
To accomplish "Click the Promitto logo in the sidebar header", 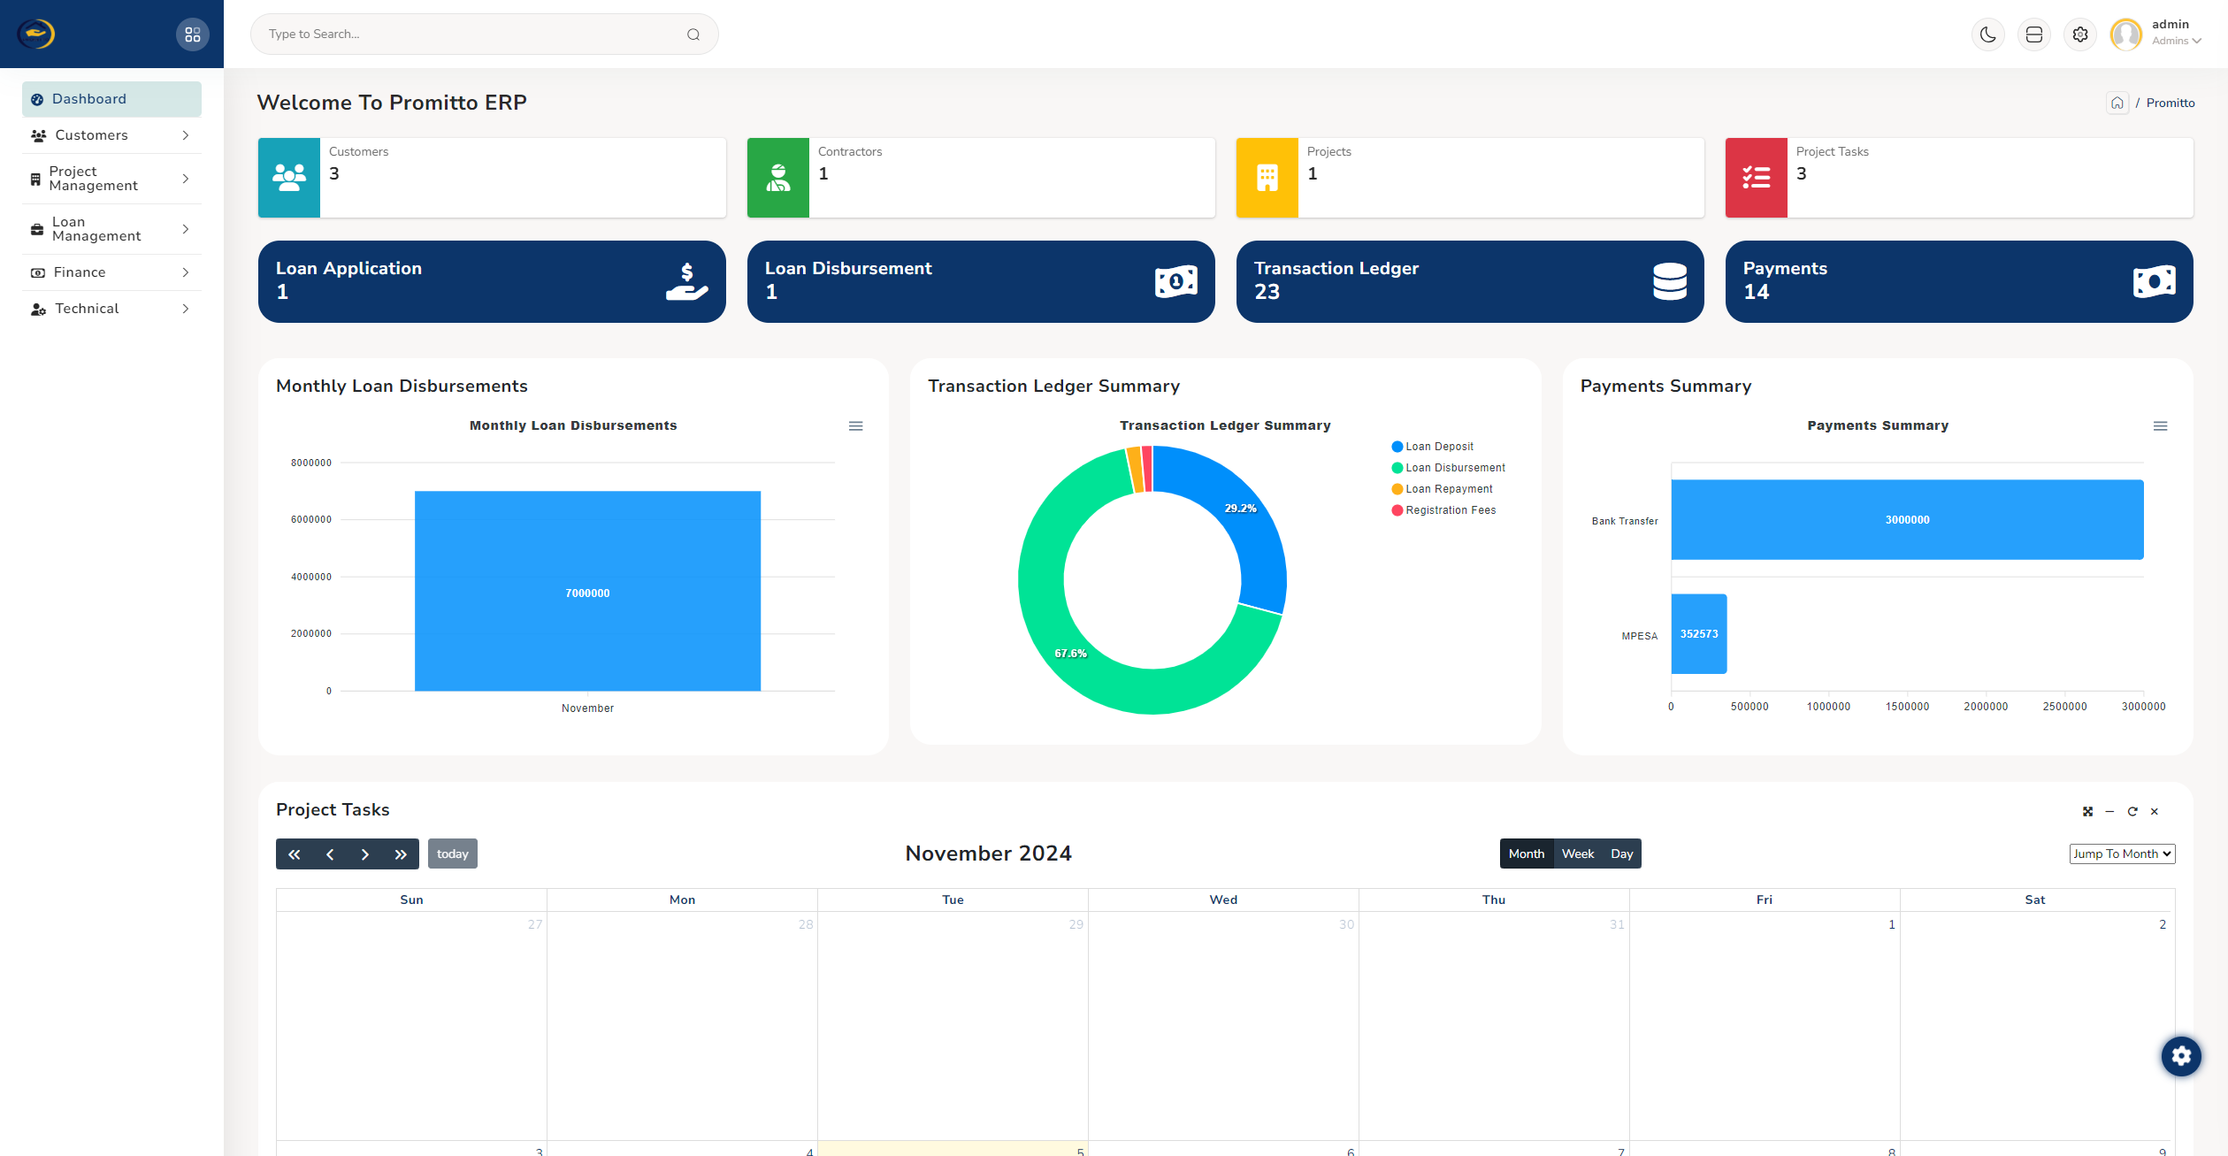I will click(36, 34).
